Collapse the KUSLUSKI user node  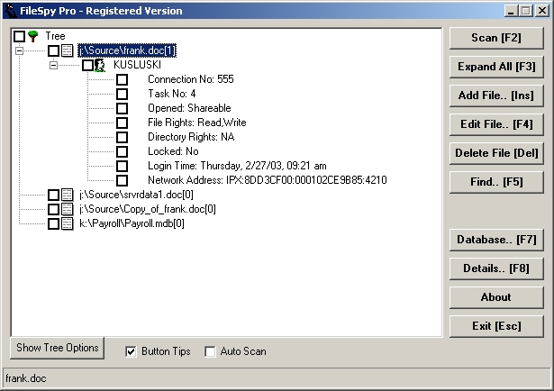click(x=53, y=66)
